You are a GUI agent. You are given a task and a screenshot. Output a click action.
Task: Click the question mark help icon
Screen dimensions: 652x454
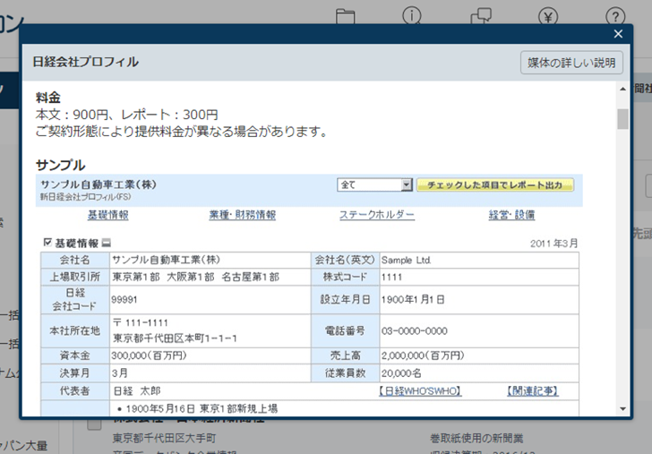[x=614, y=15]
